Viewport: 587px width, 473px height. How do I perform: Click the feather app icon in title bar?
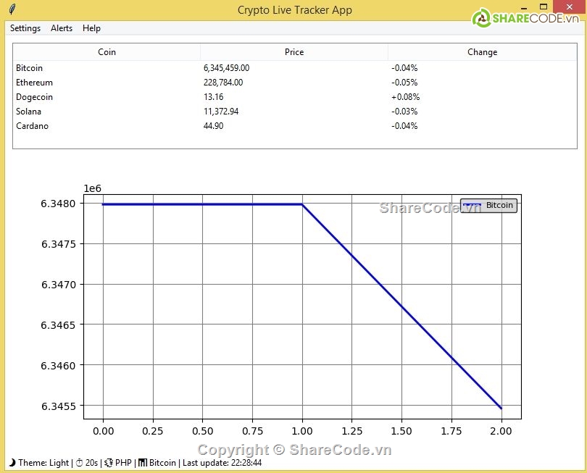click(x=12, y=10)
